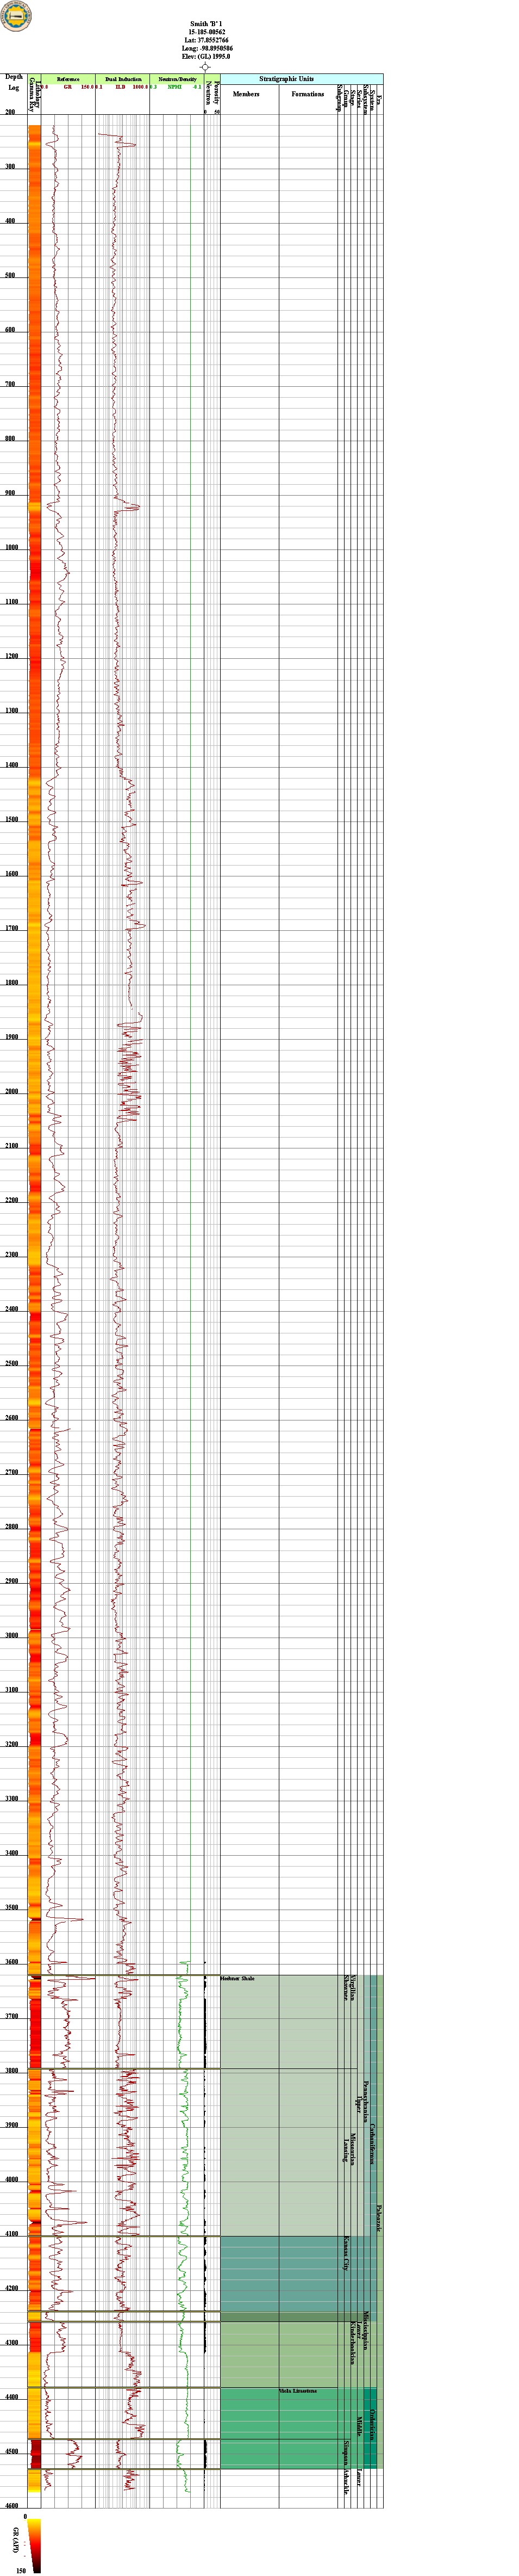Click the GR curve label

(x=68, y=87)
